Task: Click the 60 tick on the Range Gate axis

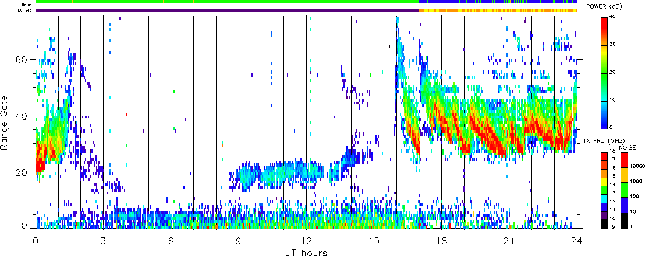Action: tap(24, 60)
